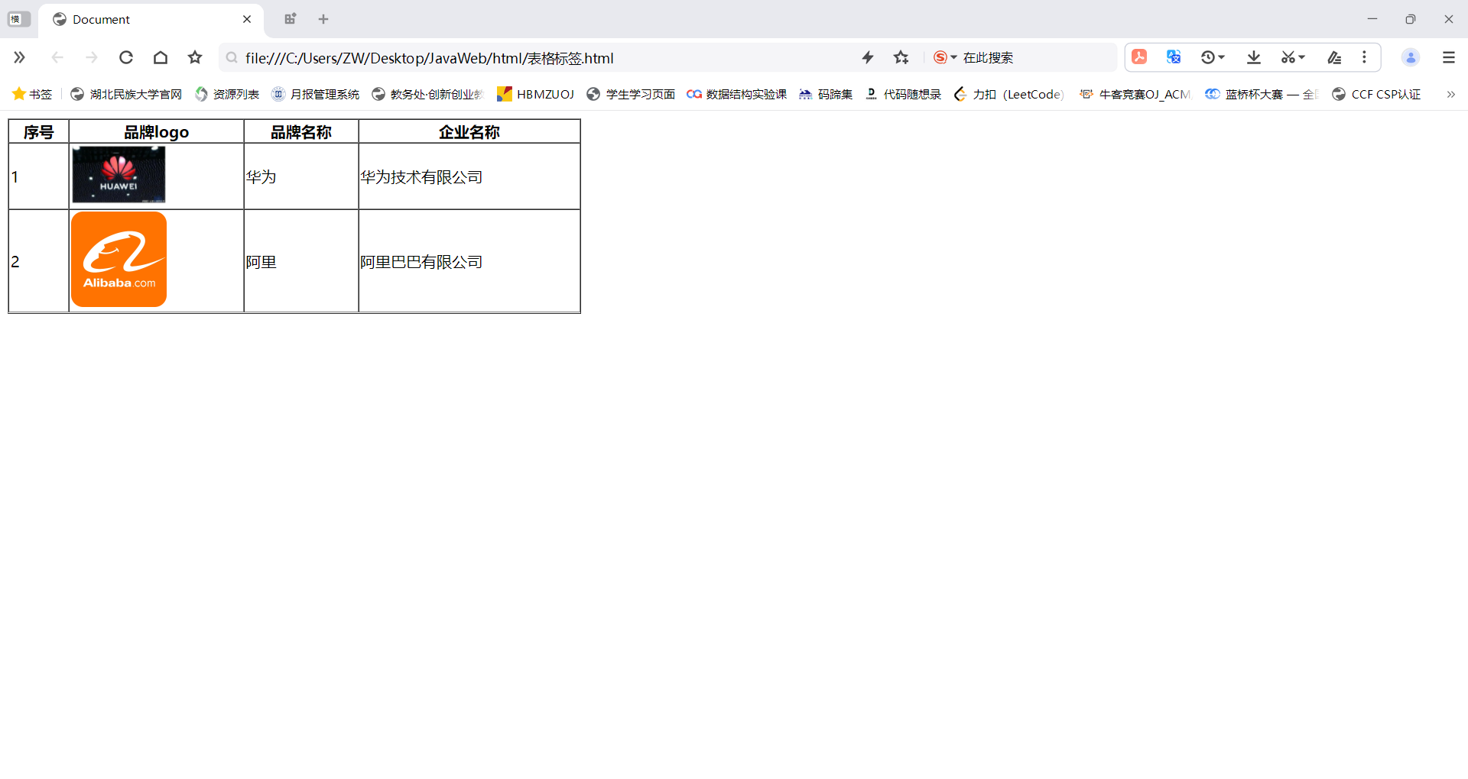Screen dimensions: 1468x779
Task: Reload the page with the refresh icon
Action: tap(126, 57)
